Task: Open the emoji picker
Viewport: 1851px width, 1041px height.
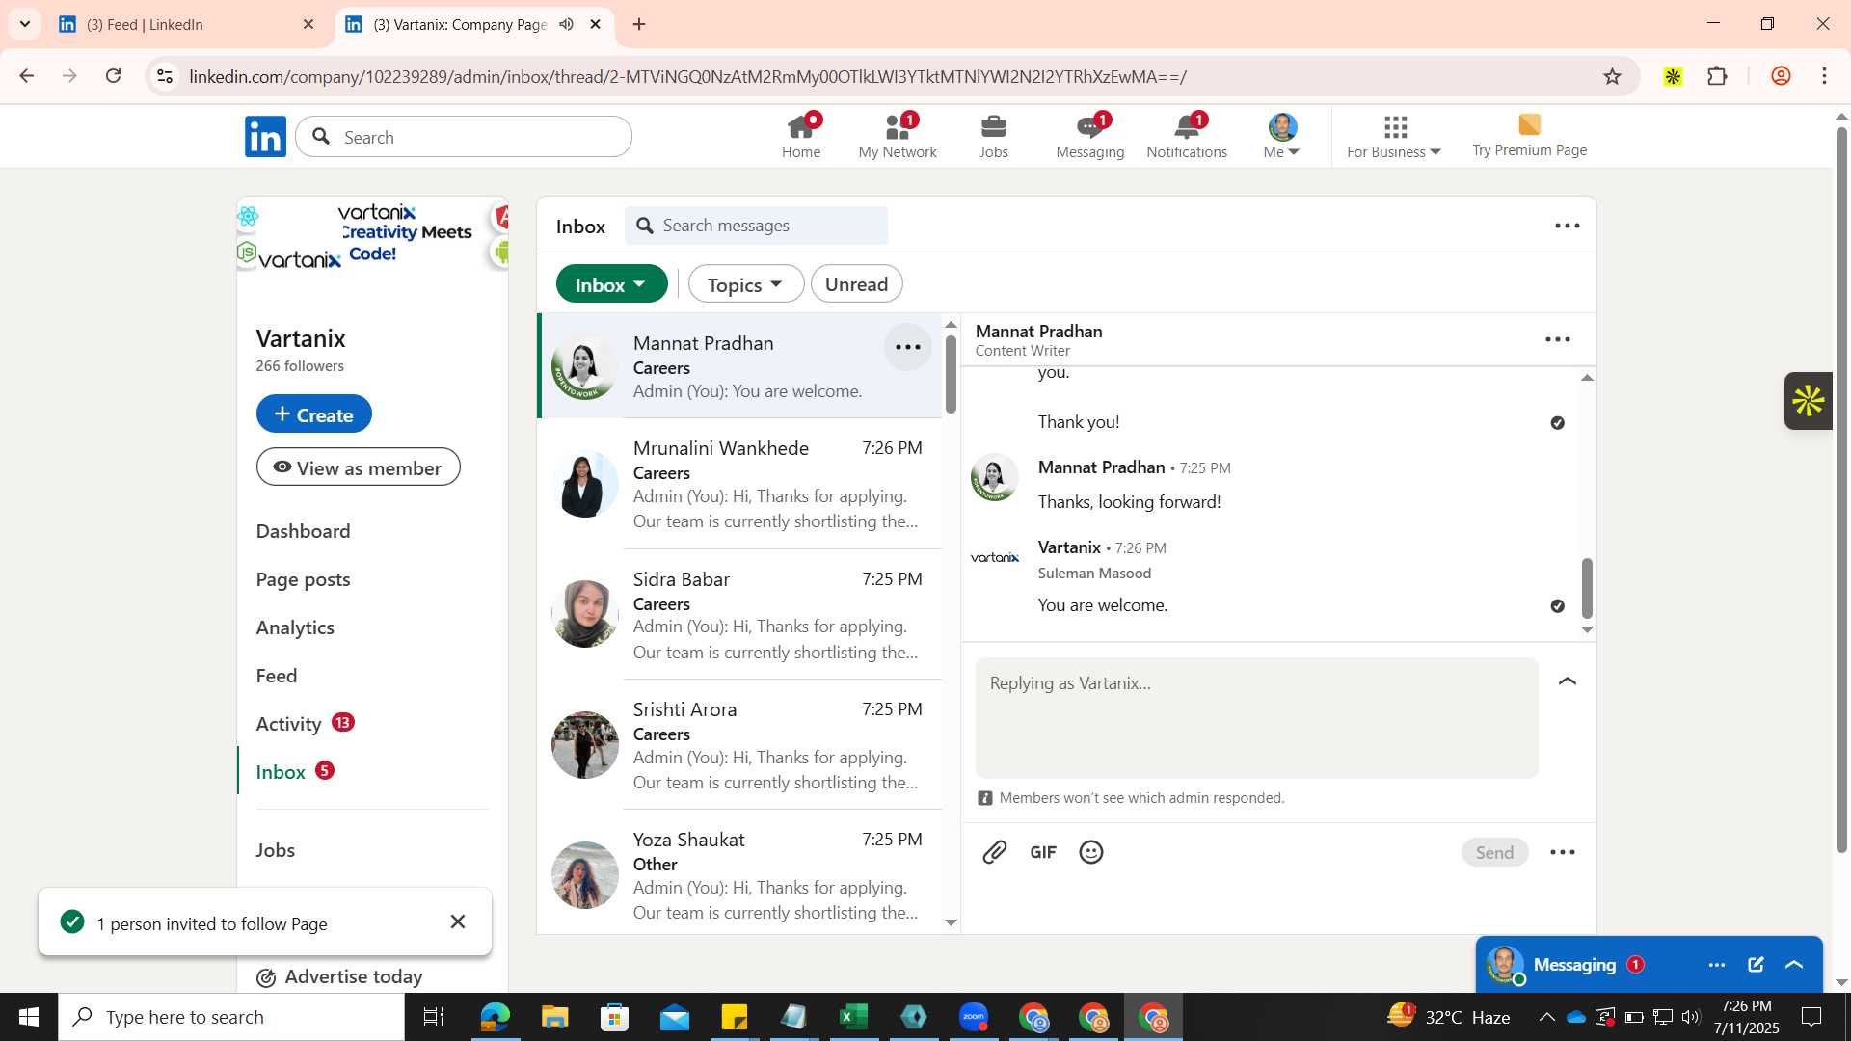Action: [x=1091, y=852]
